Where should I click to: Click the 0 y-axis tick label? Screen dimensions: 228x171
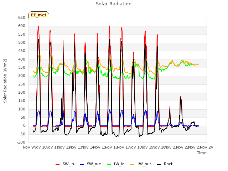pyautogui.click(x=24, y=126)
